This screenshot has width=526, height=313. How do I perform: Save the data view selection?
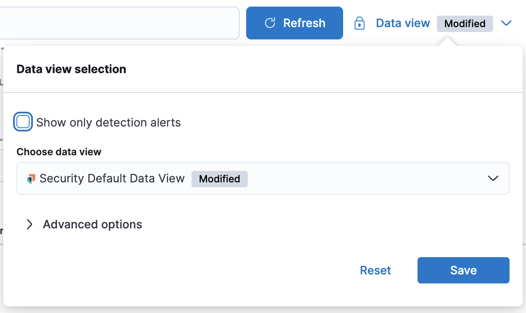[463, 270]
